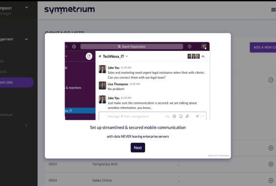Viewport: 276px width, 186px height.
Task: Click the Aa text formatting icon
Action: (168, 116)
